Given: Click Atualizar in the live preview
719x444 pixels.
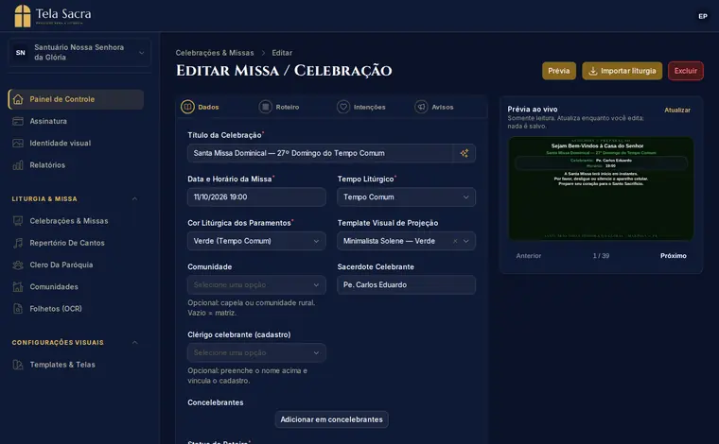Looking at the screenshot, I should 677,111.
